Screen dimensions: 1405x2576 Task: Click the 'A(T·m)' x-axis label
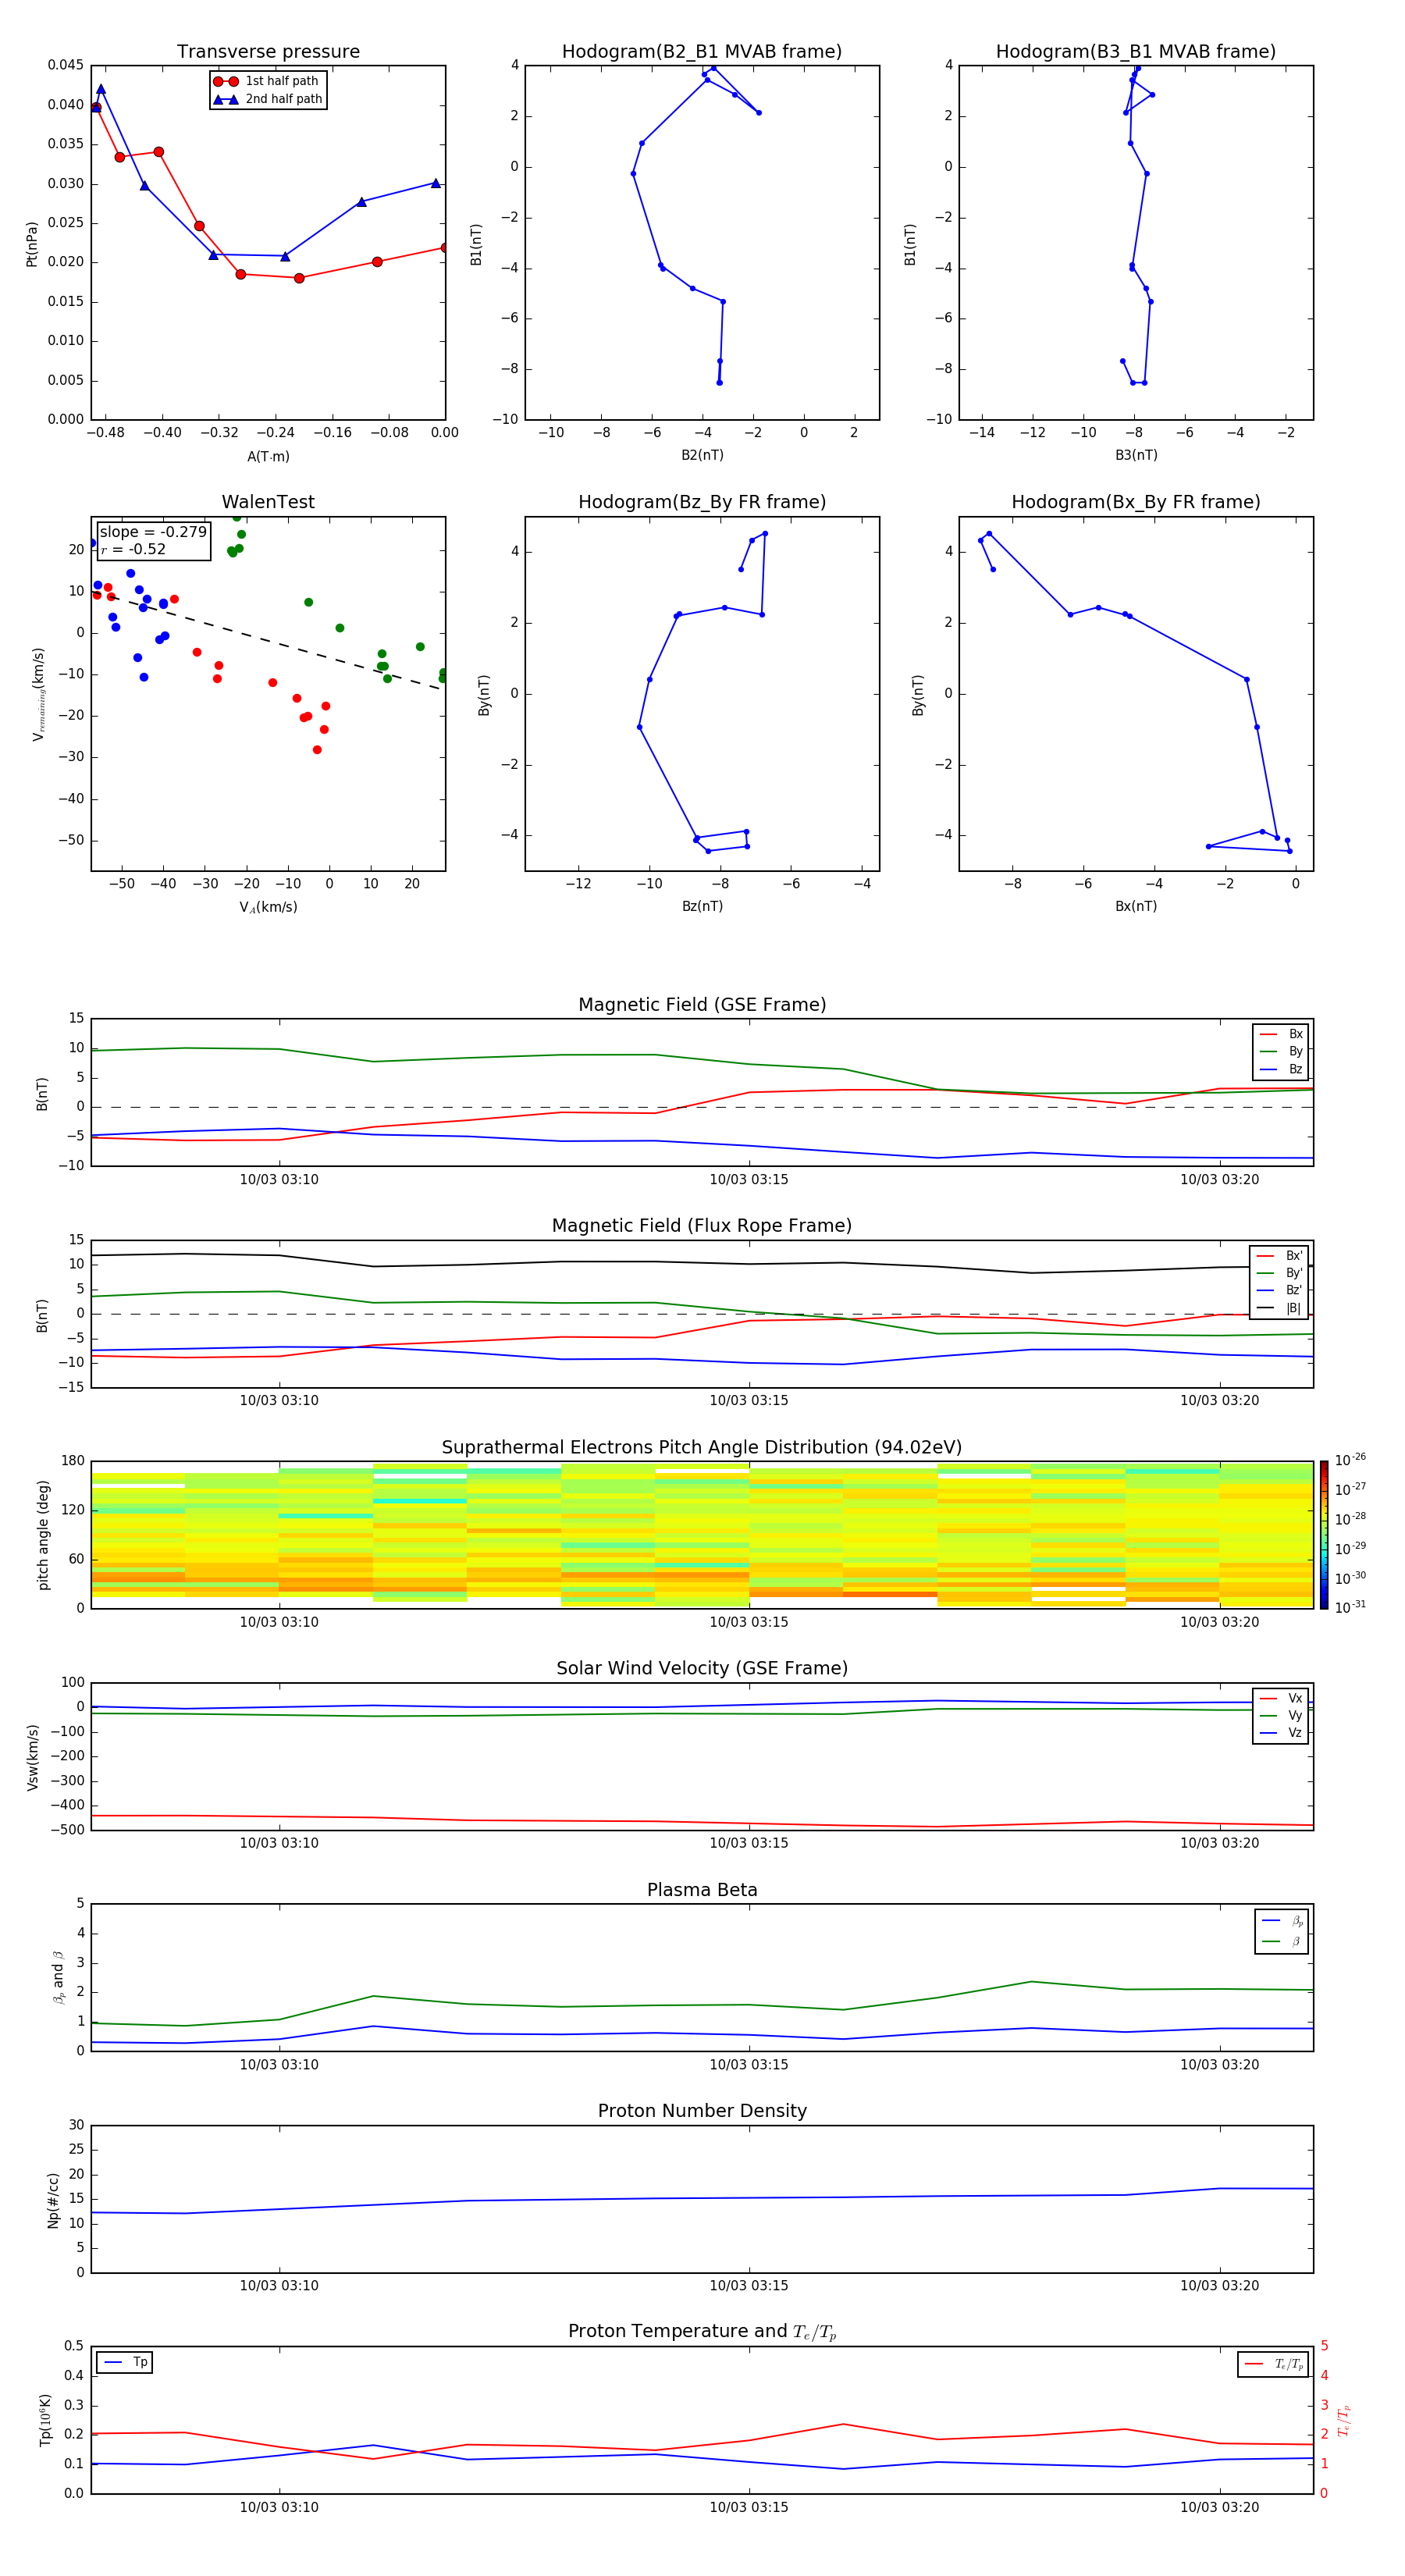click(268, 457)
